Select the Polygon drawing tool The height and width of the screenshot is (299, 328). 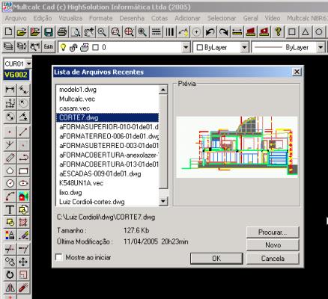(10, 171)
